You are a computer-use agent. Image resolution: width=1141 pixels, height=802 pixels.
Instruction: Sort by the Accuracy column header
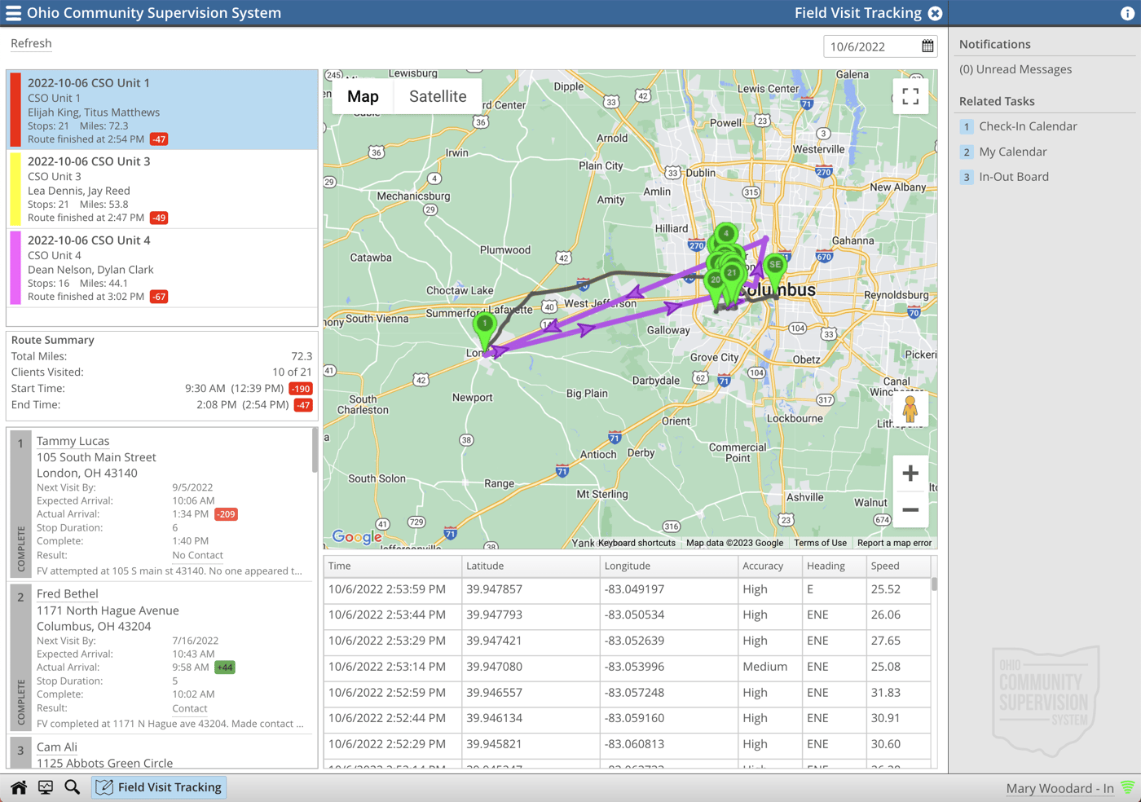[769, 566]
